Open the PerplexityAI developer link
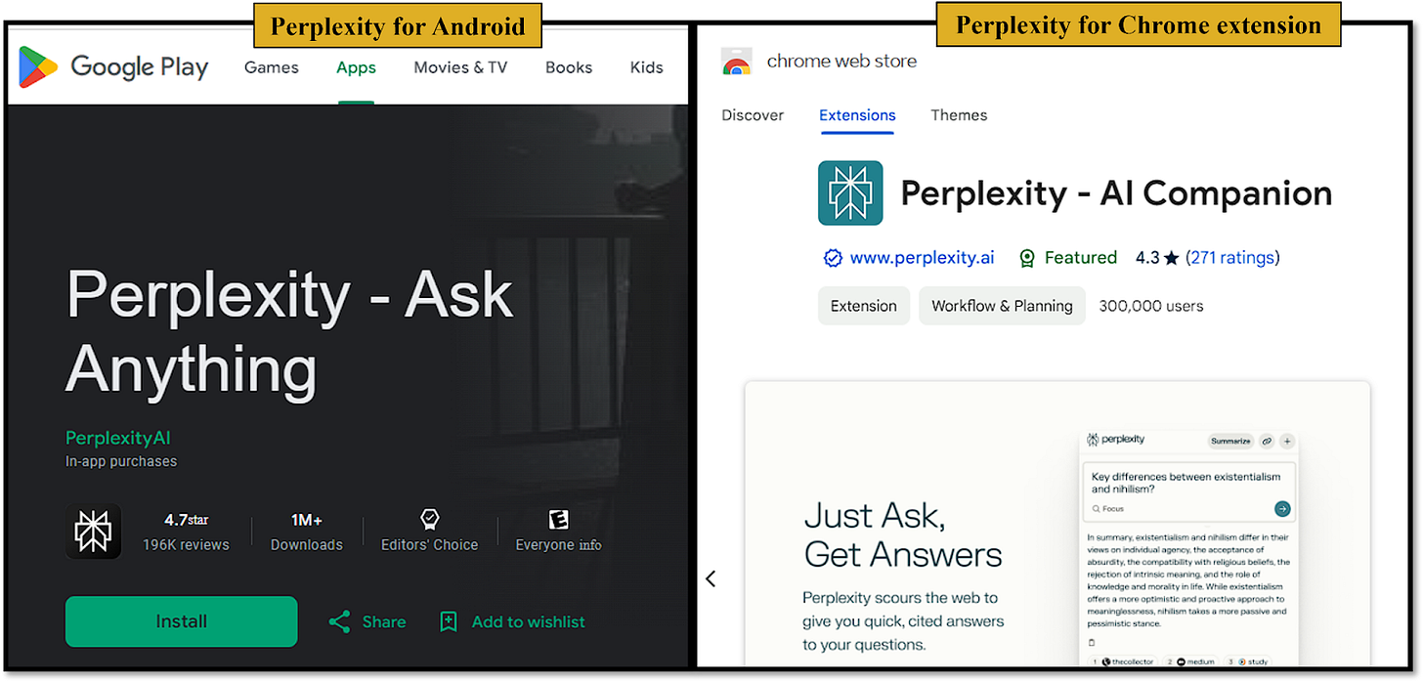Screen dimensions: 1423x682 point(118,438)
